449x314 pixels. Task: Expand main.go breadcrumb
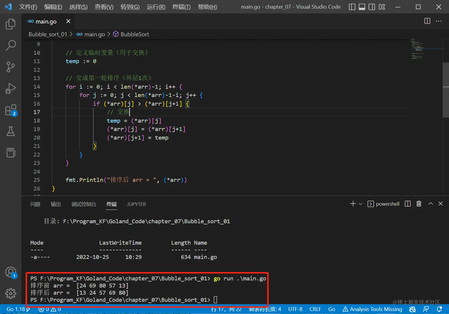[x=91, y=34]
